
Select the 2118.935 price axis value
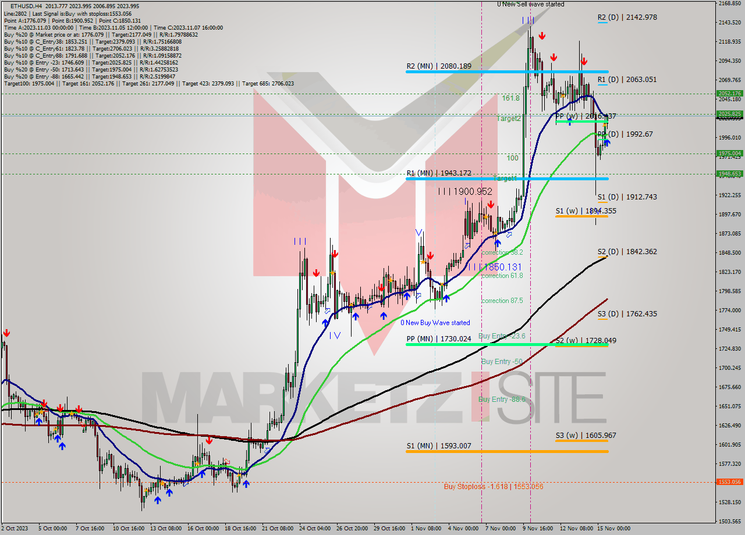(730, 42)
